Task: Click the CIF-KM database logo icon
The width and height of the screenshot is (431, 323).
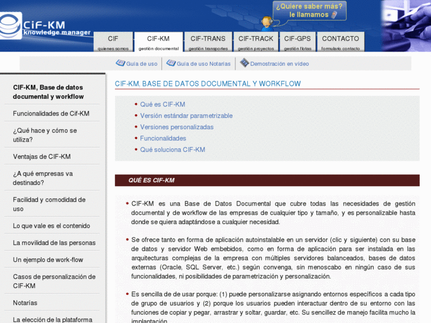Action: pyautogui.click(x=11, y=25)
